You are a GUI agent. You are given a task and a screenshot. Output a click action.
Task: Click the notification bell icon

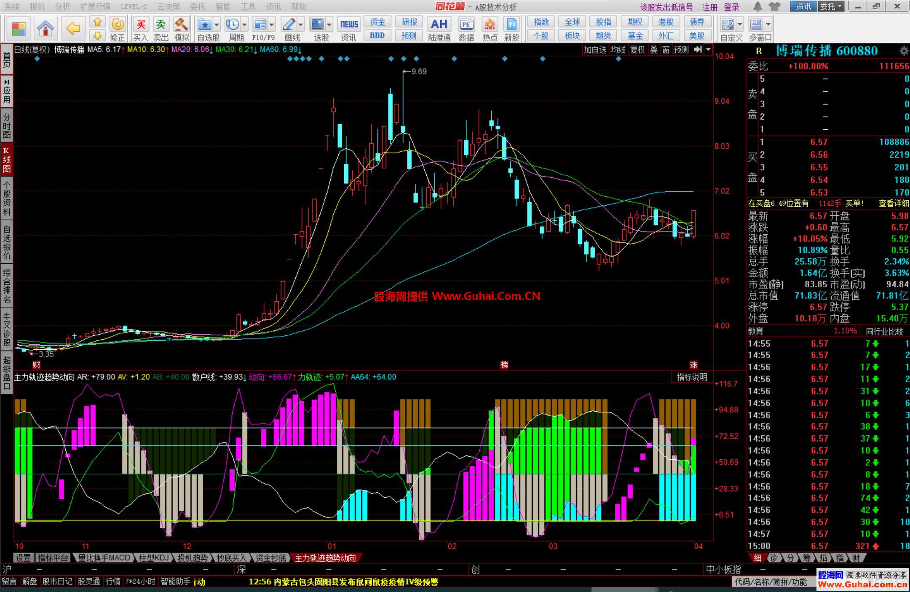(757, 6)
